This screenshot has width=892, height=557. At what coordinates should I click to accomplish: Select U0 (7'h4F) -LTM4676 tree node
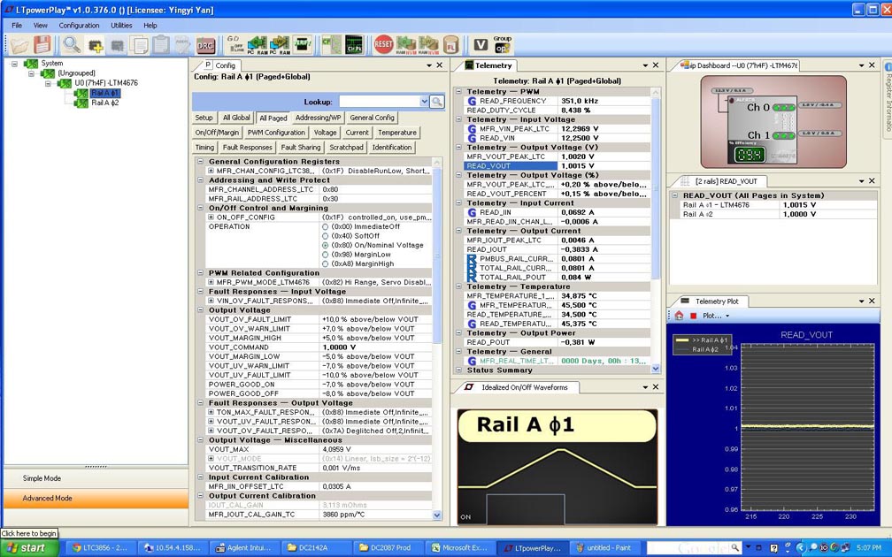pyautogui.click(x=106, y=83)
